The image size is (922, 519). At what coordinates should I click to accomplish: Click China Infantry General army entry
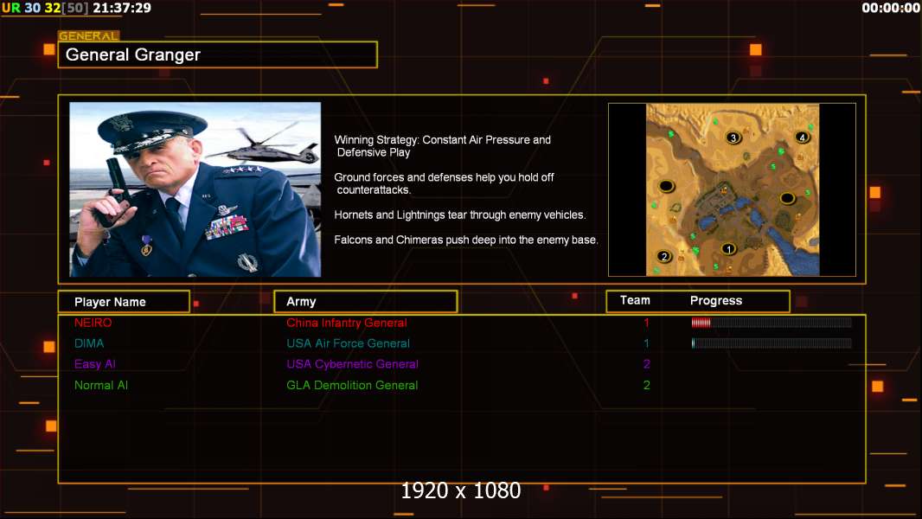[347, 323]
